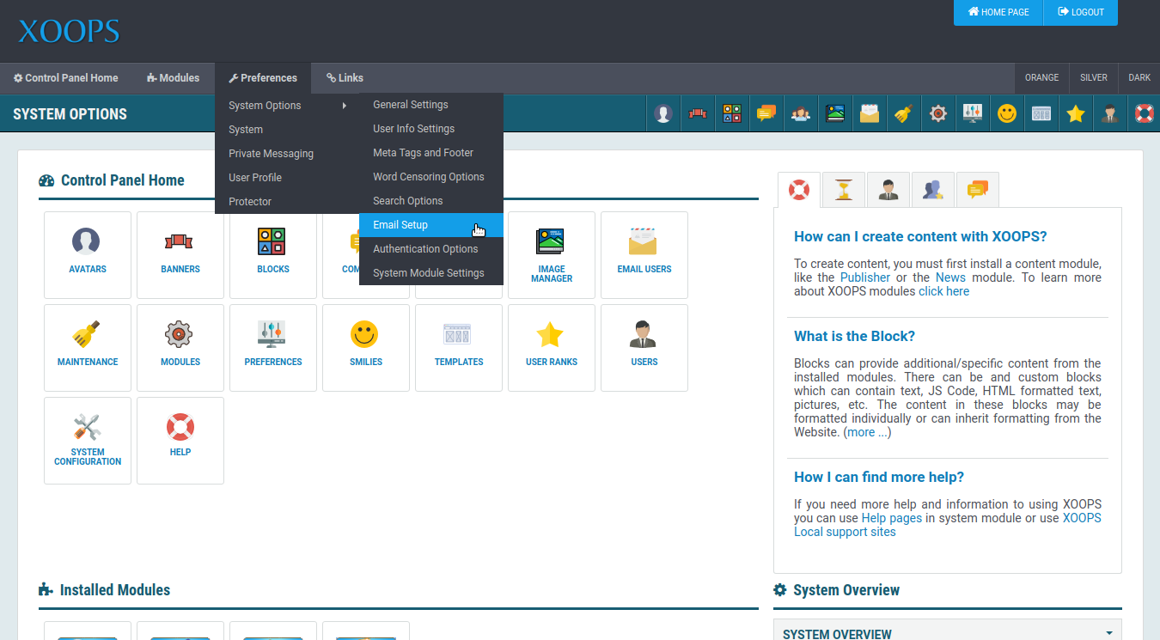Screen dimensions: 1160x640
Task: Open the Users tile in Control Panel Home
Action: click(644, 348)
